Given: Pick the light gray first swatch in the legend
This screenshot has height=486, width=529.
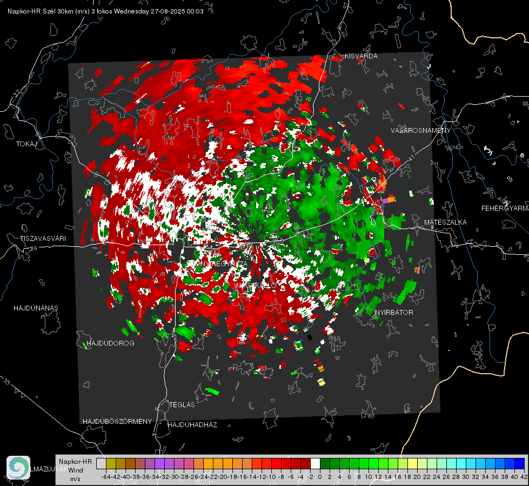Looking at the screenshot, I should click(101, 463).
